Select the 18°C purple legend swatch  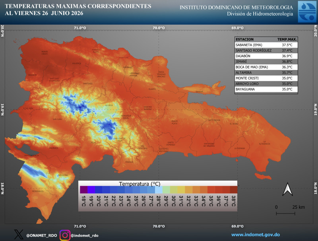(x=84, y=189)
